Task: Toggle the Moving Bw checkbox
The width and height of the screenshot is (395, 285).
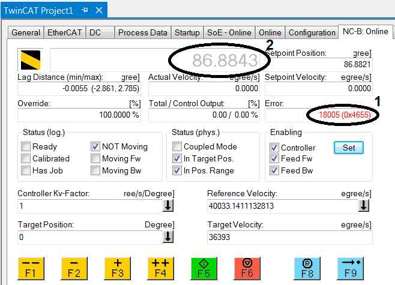Action: [95, 170]
